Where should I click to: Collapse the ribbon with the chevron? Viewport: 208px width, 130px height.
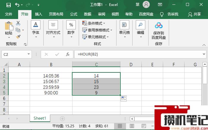click(x=204, y=45)
